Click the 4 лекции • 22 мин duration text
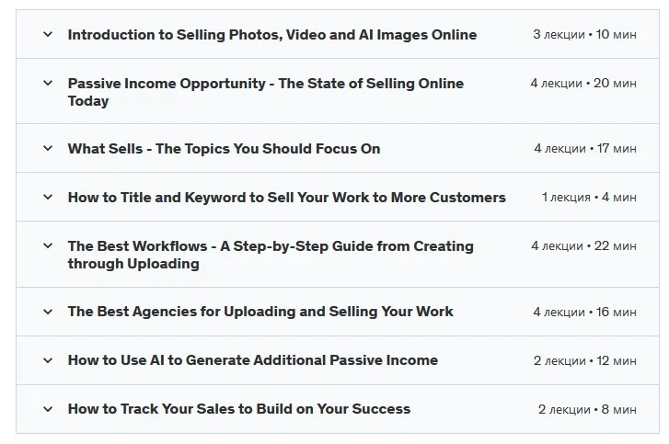 click(583, 246)
